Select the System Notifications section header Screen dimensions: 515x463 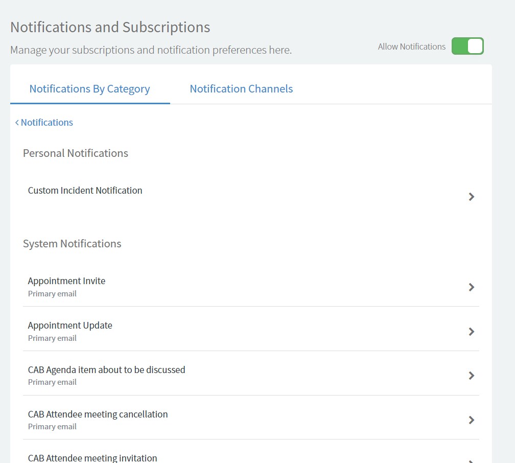coord(72,243)
